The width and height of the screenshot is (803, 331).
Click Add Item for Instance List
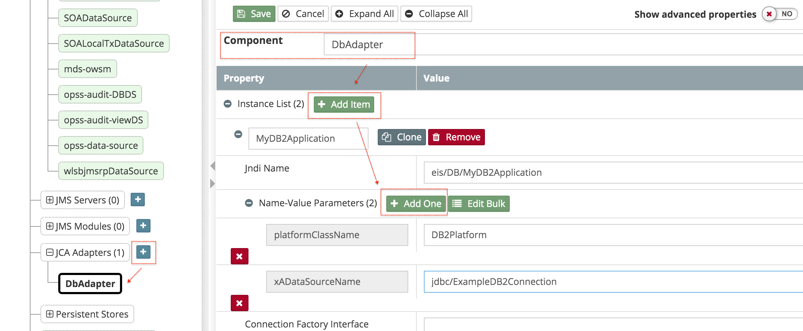click(344, 105)
